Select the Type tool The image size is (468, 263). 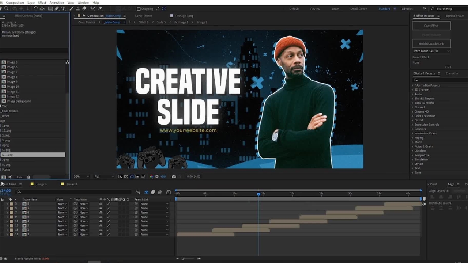pyautogui.click(x=63, y=8)
